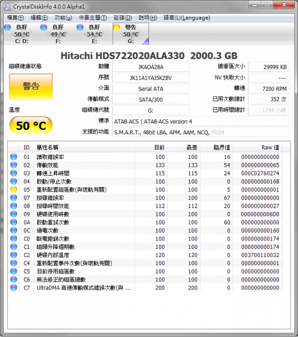Click status orb for 無法修正的磁區總數 row

14,279
